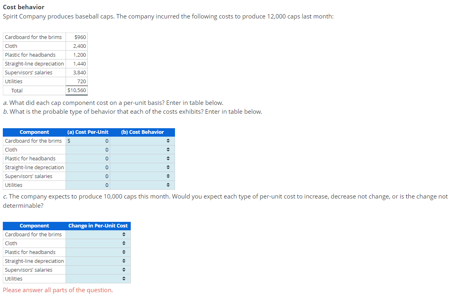The width and height of the screenshot is (453, 297).
Task: Click the Change in Per-Unit Cost column header
Action: click(x=98, y=226)
